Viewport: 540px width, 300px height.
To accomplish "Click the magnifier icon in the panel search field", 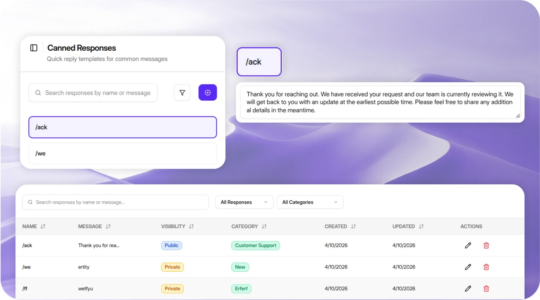I will (x=38, y=93).
